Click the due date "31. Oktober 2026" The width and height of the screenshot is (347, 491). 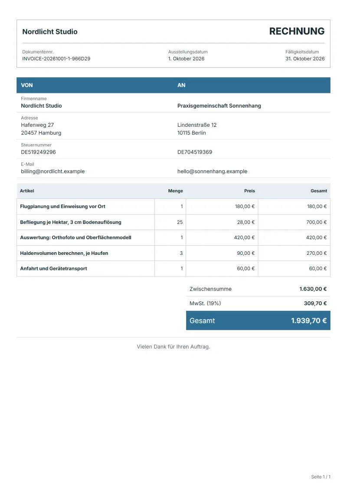click(x=305, y=59)
